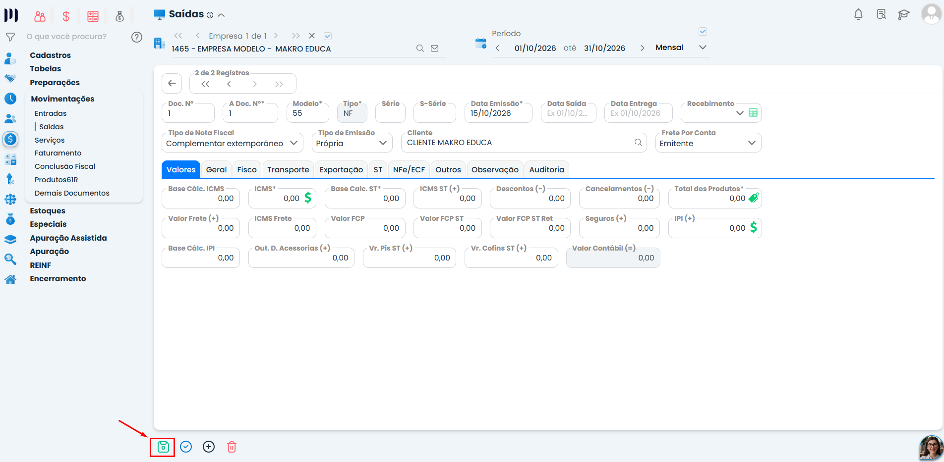Toggle the checkbox next to Empresa navigation

point(327,36)
